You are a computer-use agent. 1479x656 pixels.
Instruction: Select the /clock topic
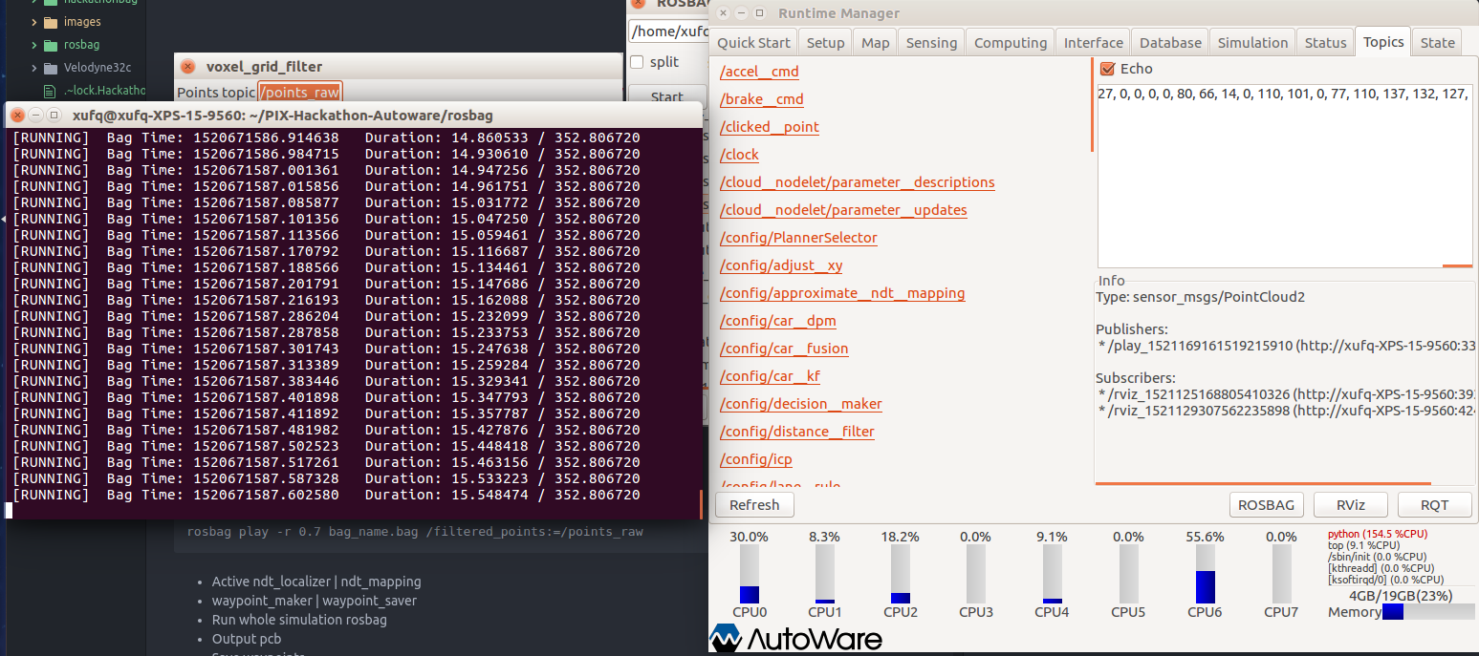(x=739, y=155)
